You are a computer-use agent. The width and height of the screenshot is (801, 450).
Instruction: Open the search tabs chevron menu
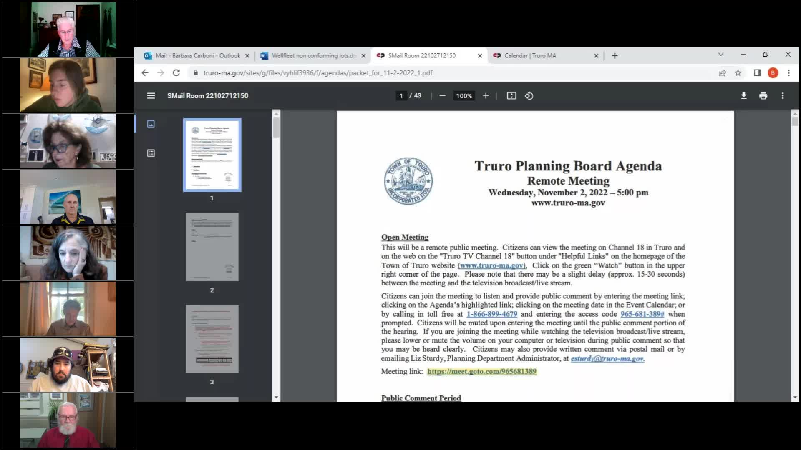coord(720,55)
